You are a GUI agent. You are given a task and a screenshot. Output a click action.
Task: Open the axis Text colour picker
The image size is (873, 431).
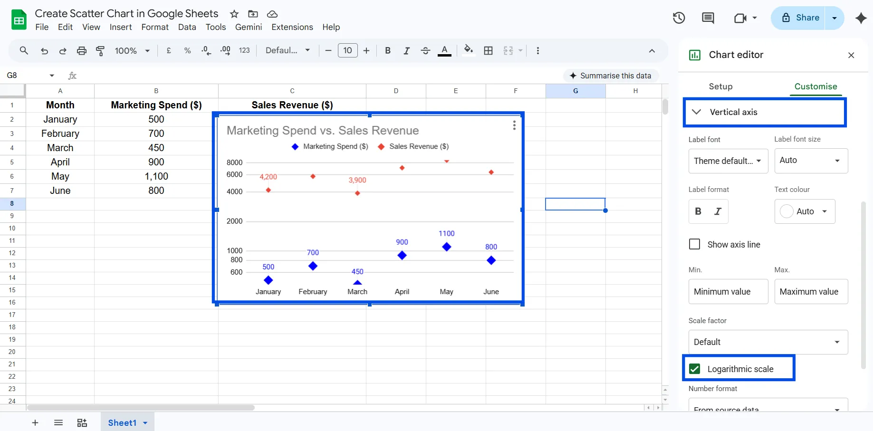tap(805, 211)
